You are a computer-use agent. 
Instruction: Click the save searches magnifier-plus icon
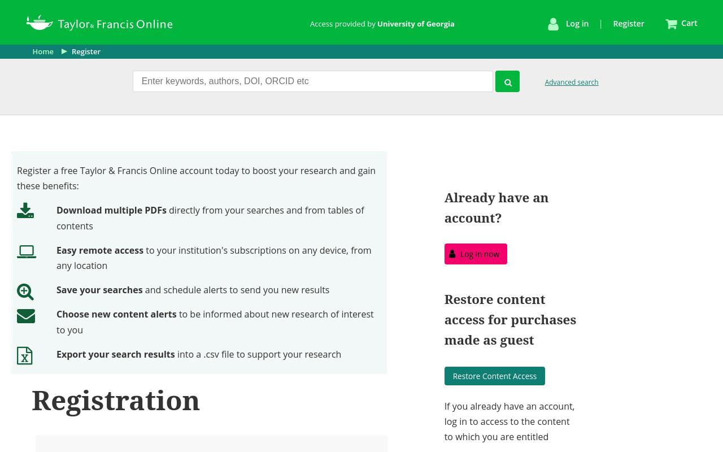coord(25,292)
